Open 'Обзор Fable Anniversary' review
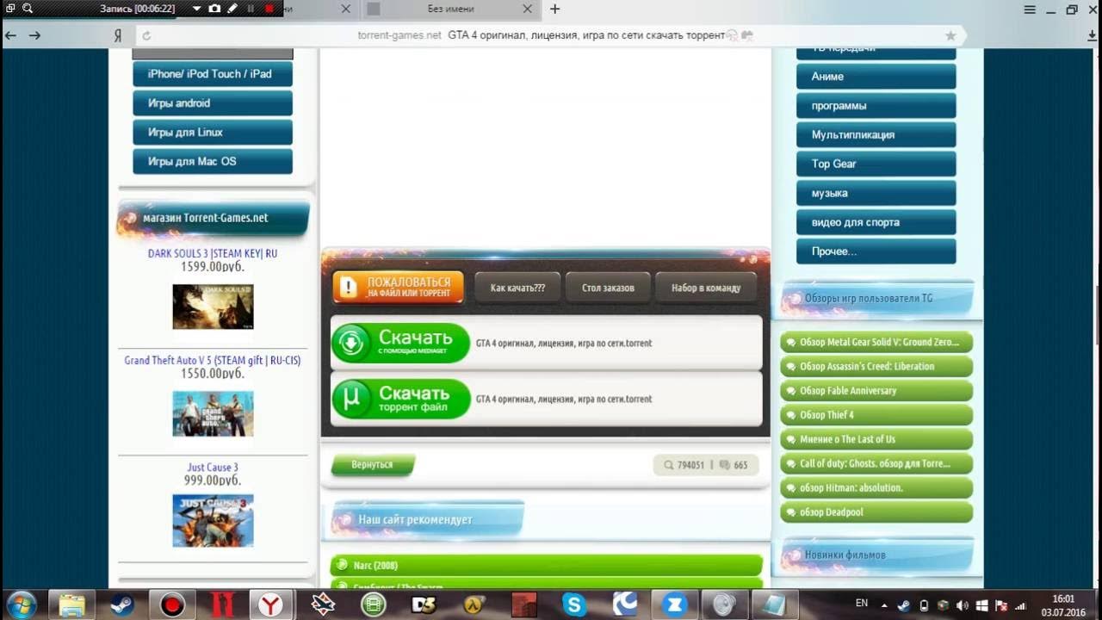Screen dimensions: 1102x620 click(876, 391)
